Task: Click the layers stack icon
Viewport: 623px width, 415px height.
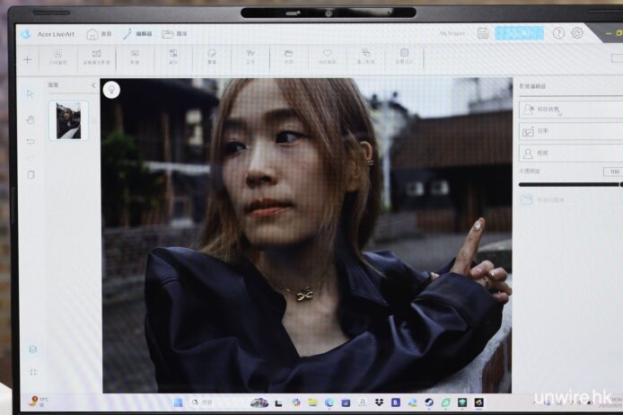Action: [x=32, y=349]
